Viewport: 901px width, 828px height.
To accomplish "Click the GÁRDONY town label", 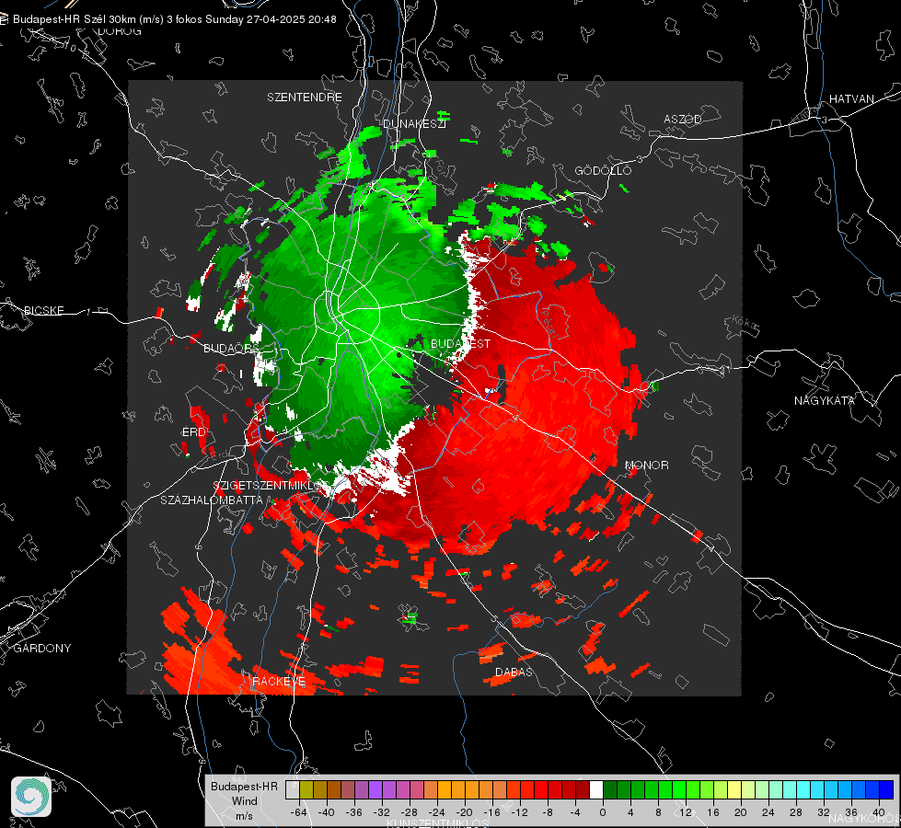I will [42, 649].
